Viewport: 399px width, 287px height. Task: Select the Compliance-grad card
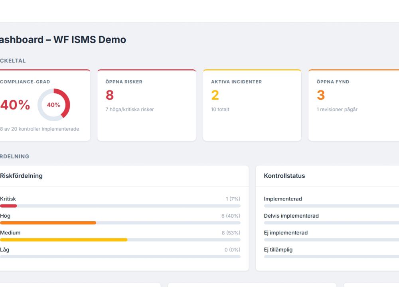[45, 105]
